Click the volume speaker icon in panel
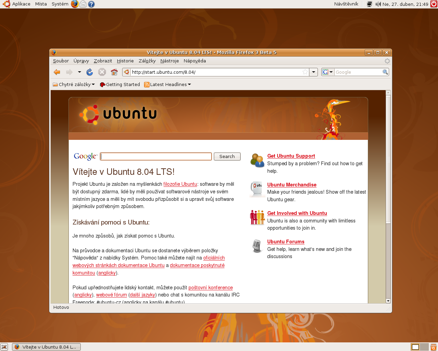 point(378,4)
